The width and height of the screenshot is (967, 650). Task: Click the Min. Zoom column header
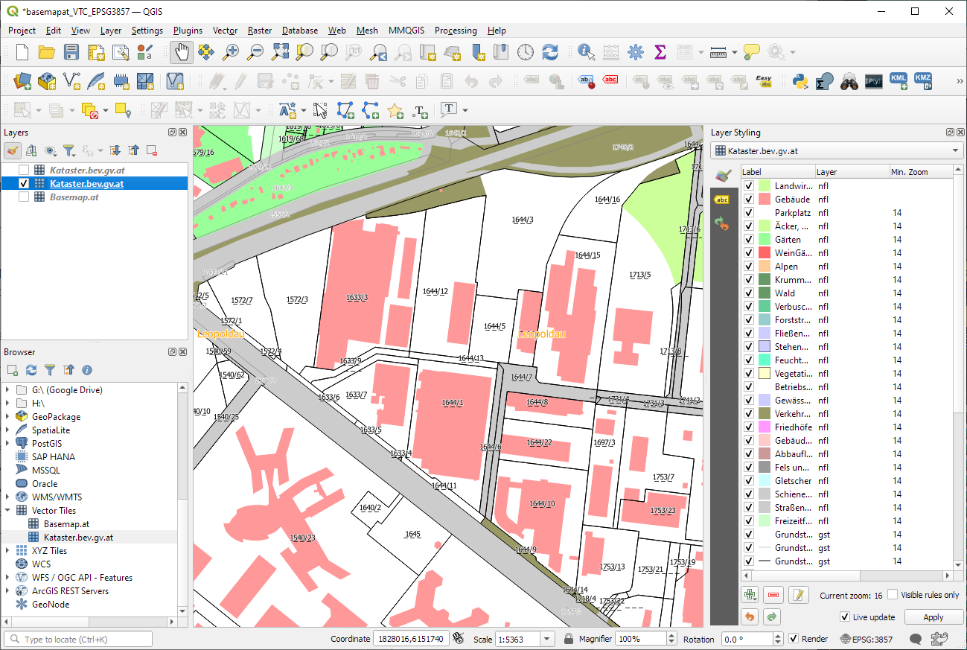coord(921,172)
